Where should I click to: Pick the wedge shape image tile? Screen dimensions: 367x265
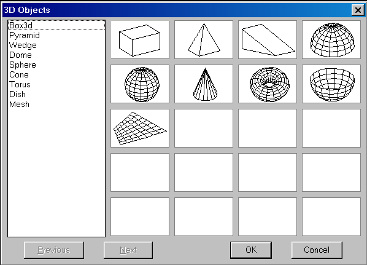click(268, 39)
